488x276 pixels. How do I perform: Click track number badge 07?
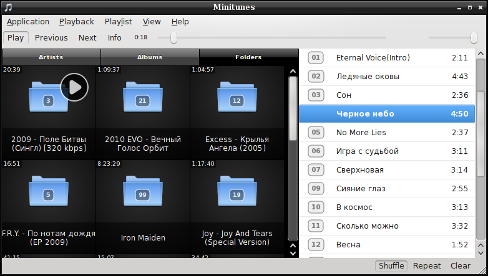(x=316, y=169)
